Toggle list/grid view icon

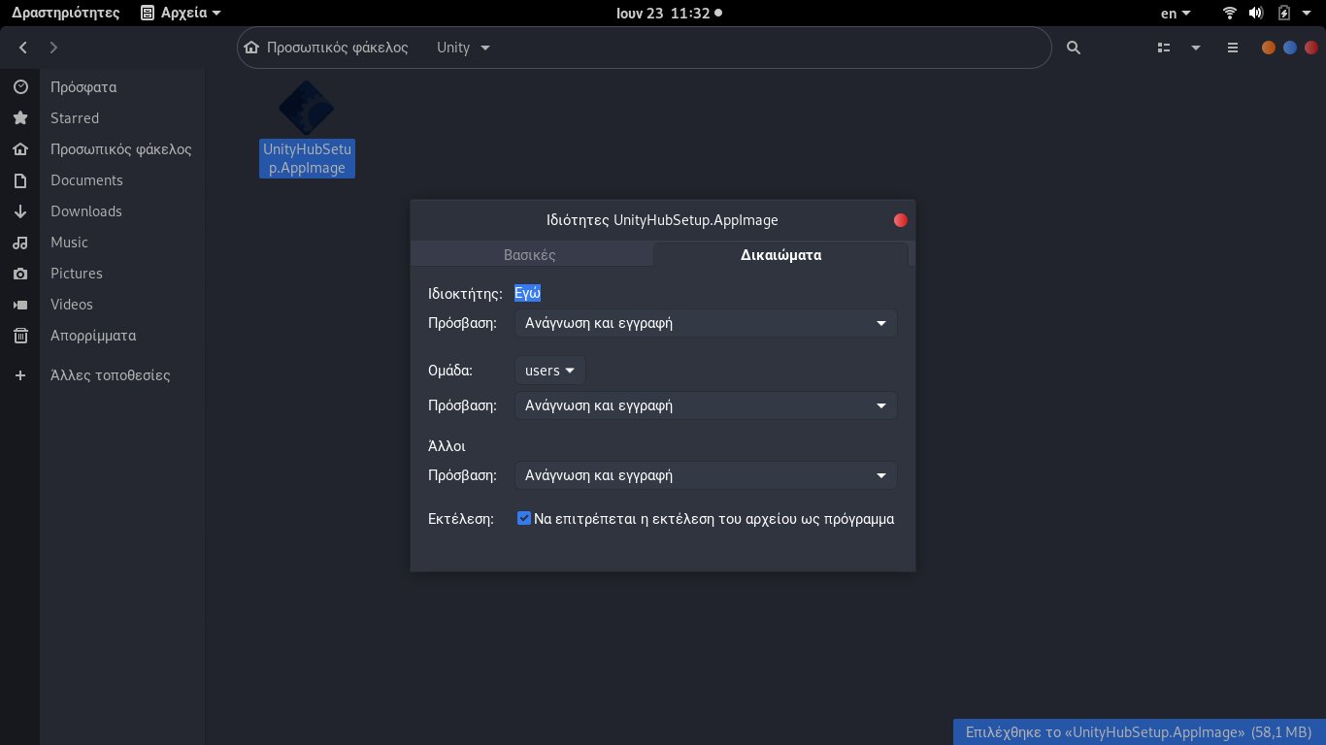(1164, 48)
